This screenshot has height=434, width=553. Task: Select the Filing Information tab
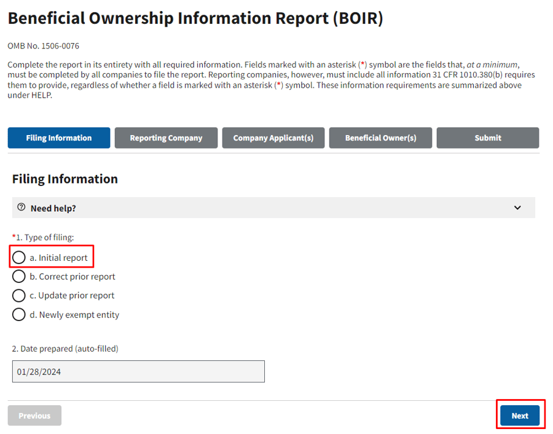coord(58,138)
